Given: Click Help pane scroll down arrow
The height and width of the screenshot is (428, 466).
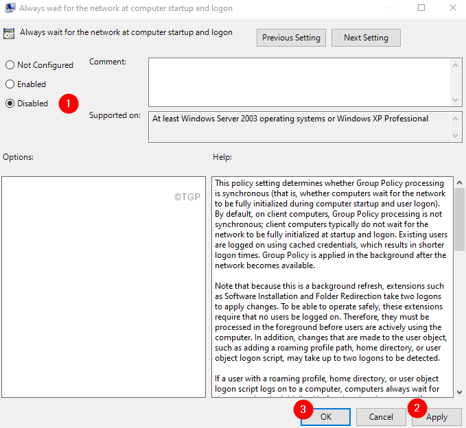Looking at the screenshot, I should 459,392.
